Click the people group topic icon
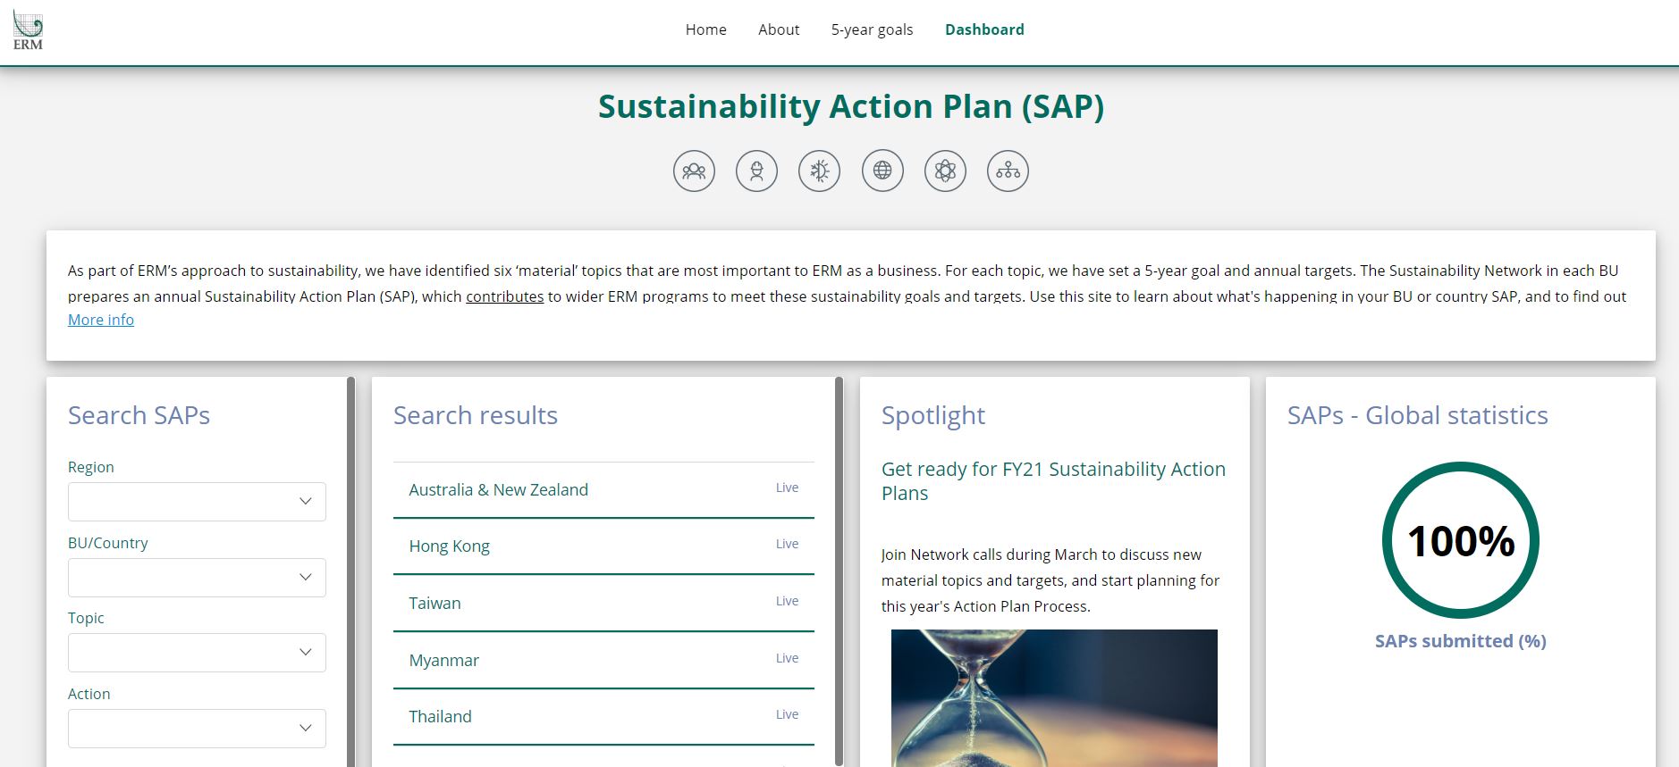Screen dimensions: 1679x767 694,171
